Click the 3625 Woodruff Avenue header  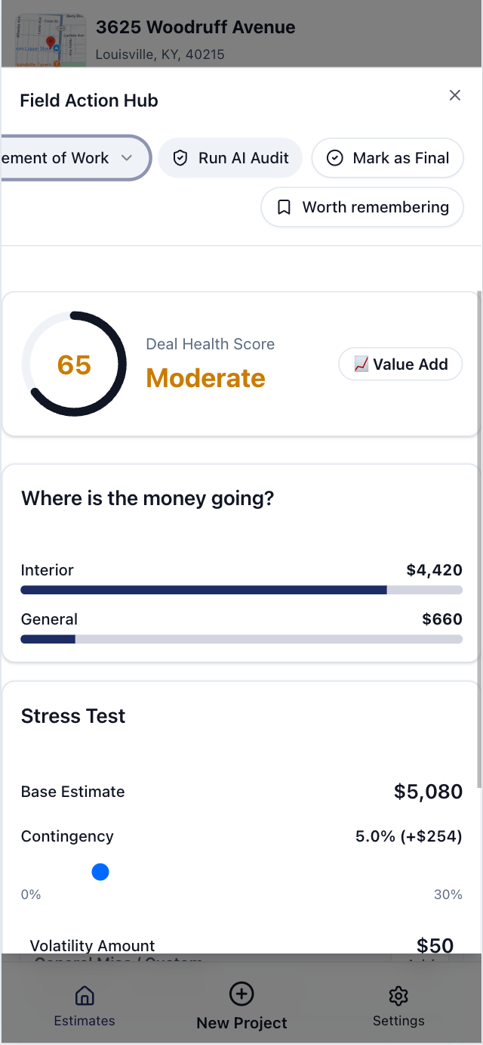tap(195, 27)
